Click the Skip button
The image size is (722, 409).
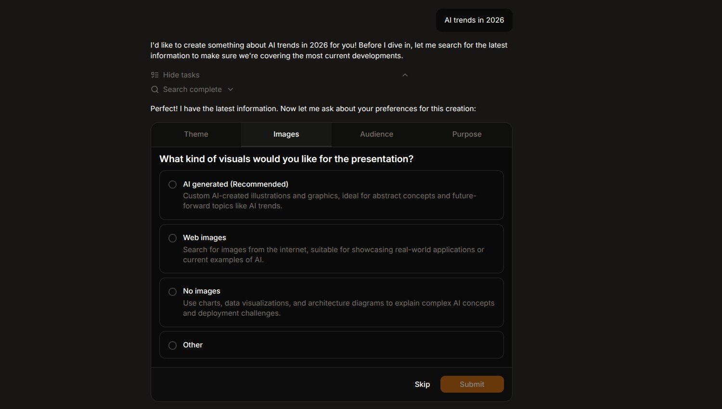(x=422, y=384)
